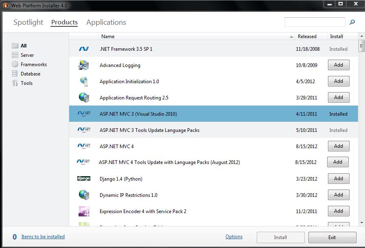Viewport: 365px width, 248px height.
Task: Click the ASP.NET MVC 4 Tools Update icon
Action: click(83, 162)
